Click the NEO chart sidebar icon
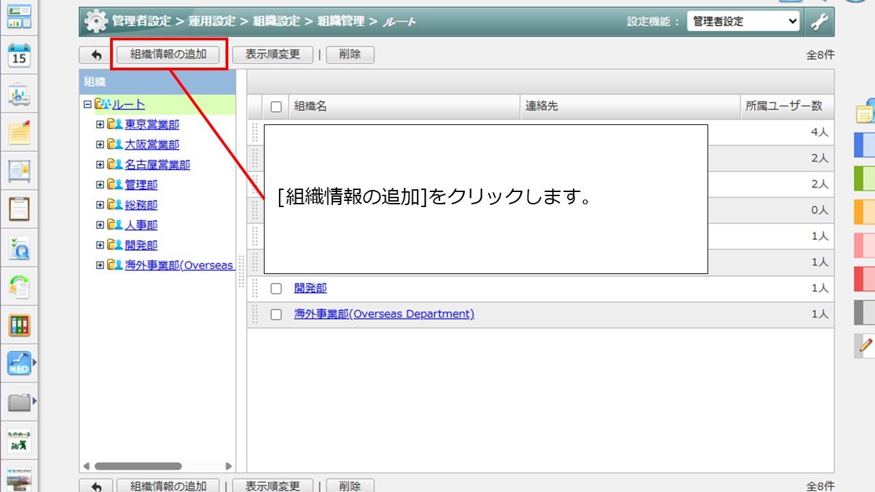The image size is (875, 492). coord(19,364)
